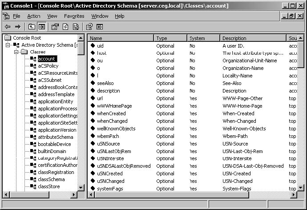
Task: Click the tree pane scroll left arrow
Action: click(x=6, y=194)
